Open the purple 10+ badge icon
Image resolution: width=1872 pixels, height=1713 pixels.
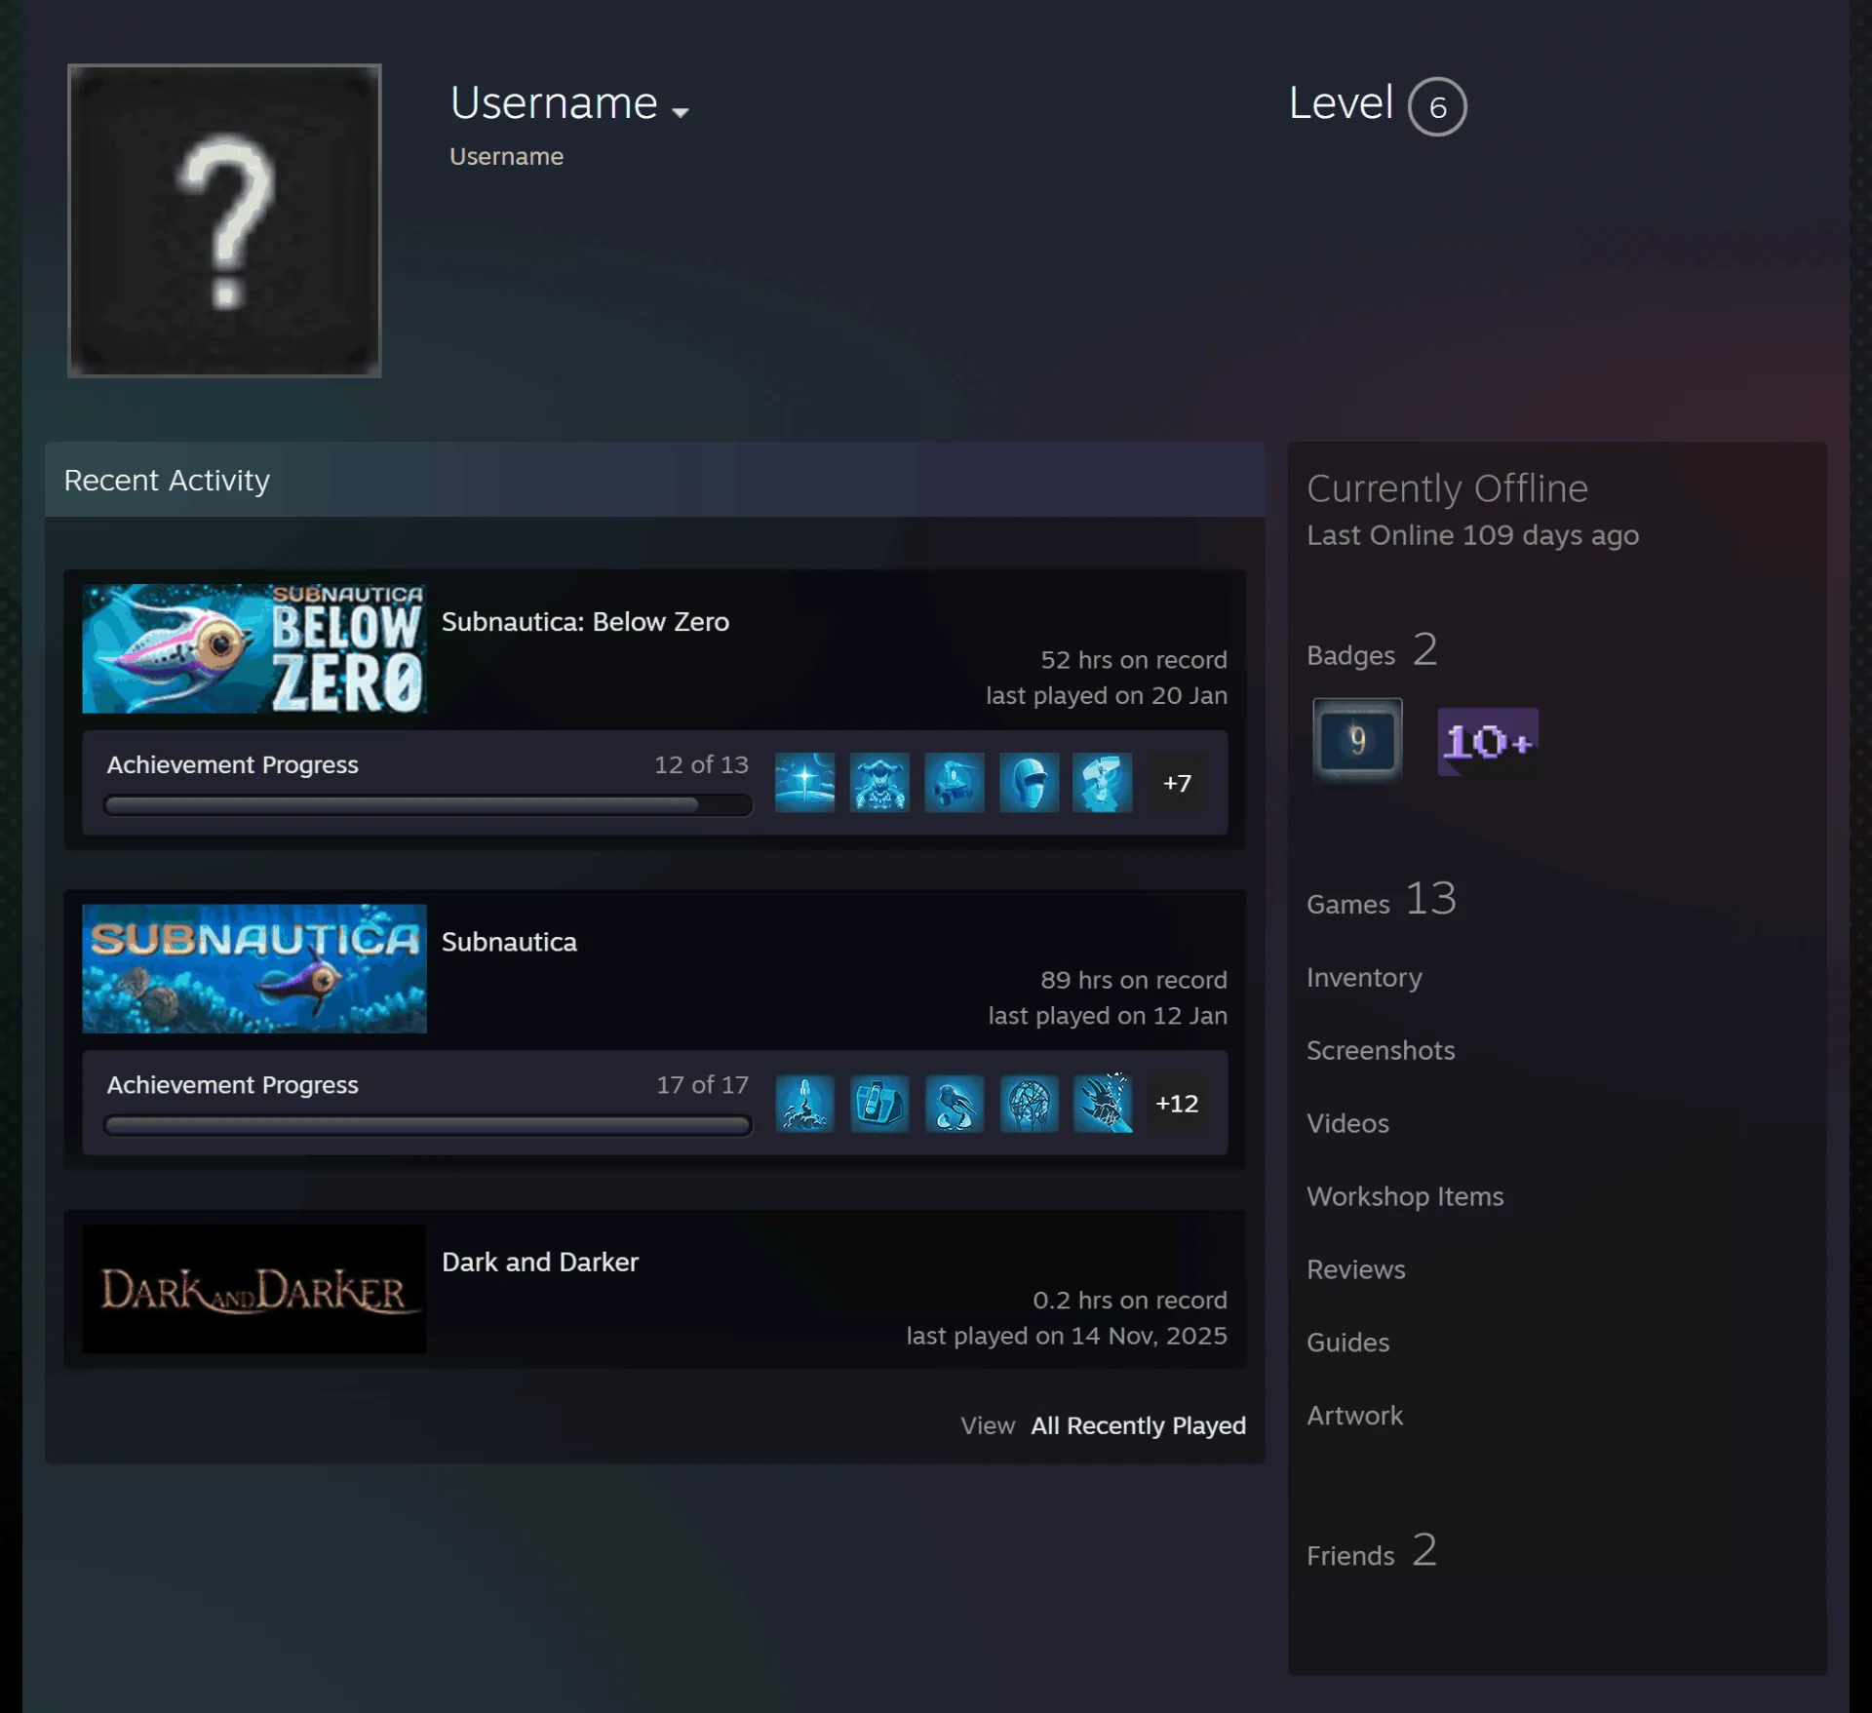1488,742
